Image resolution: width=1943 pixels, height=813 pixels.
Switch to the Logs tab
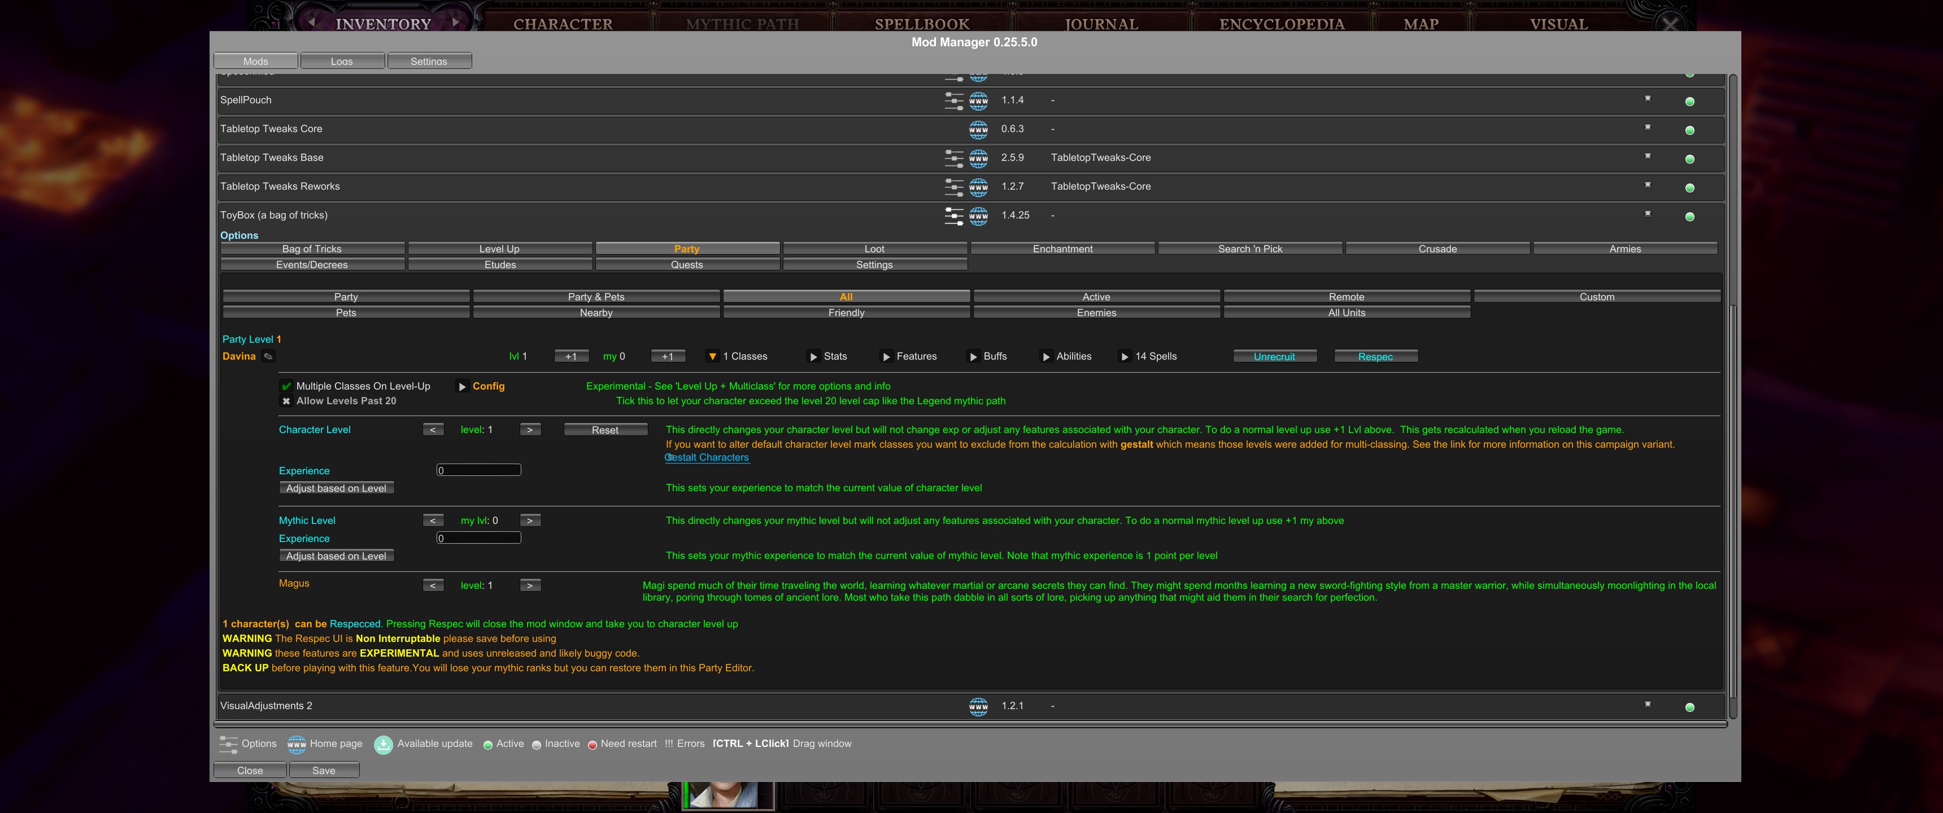342,61
